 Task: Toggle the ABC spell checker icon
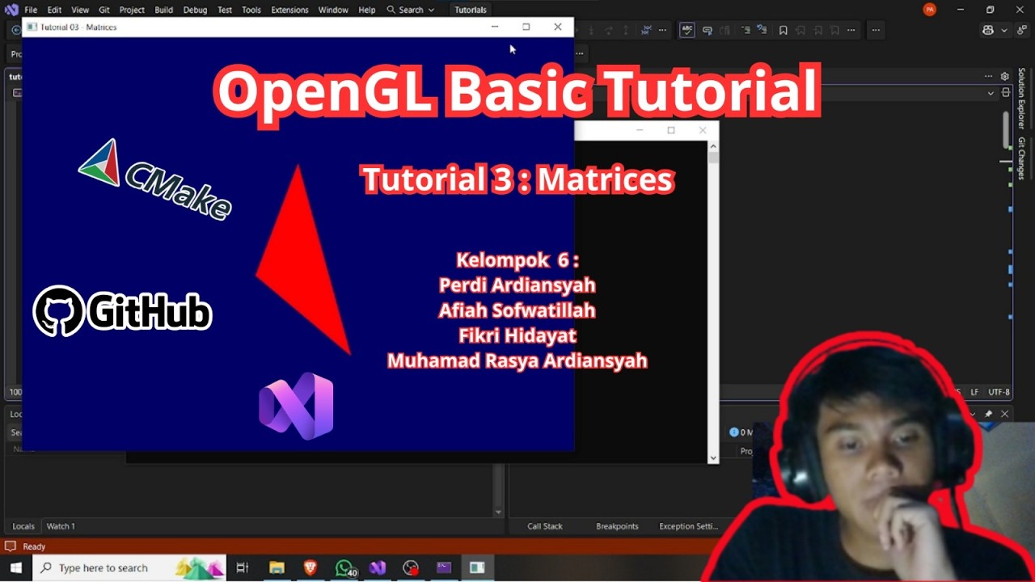click(687, 31)
